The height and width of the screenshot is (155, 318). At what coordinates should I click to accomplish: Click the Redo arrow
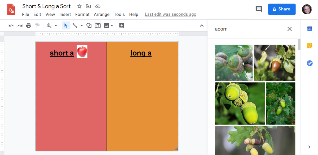tap(20, 25)
